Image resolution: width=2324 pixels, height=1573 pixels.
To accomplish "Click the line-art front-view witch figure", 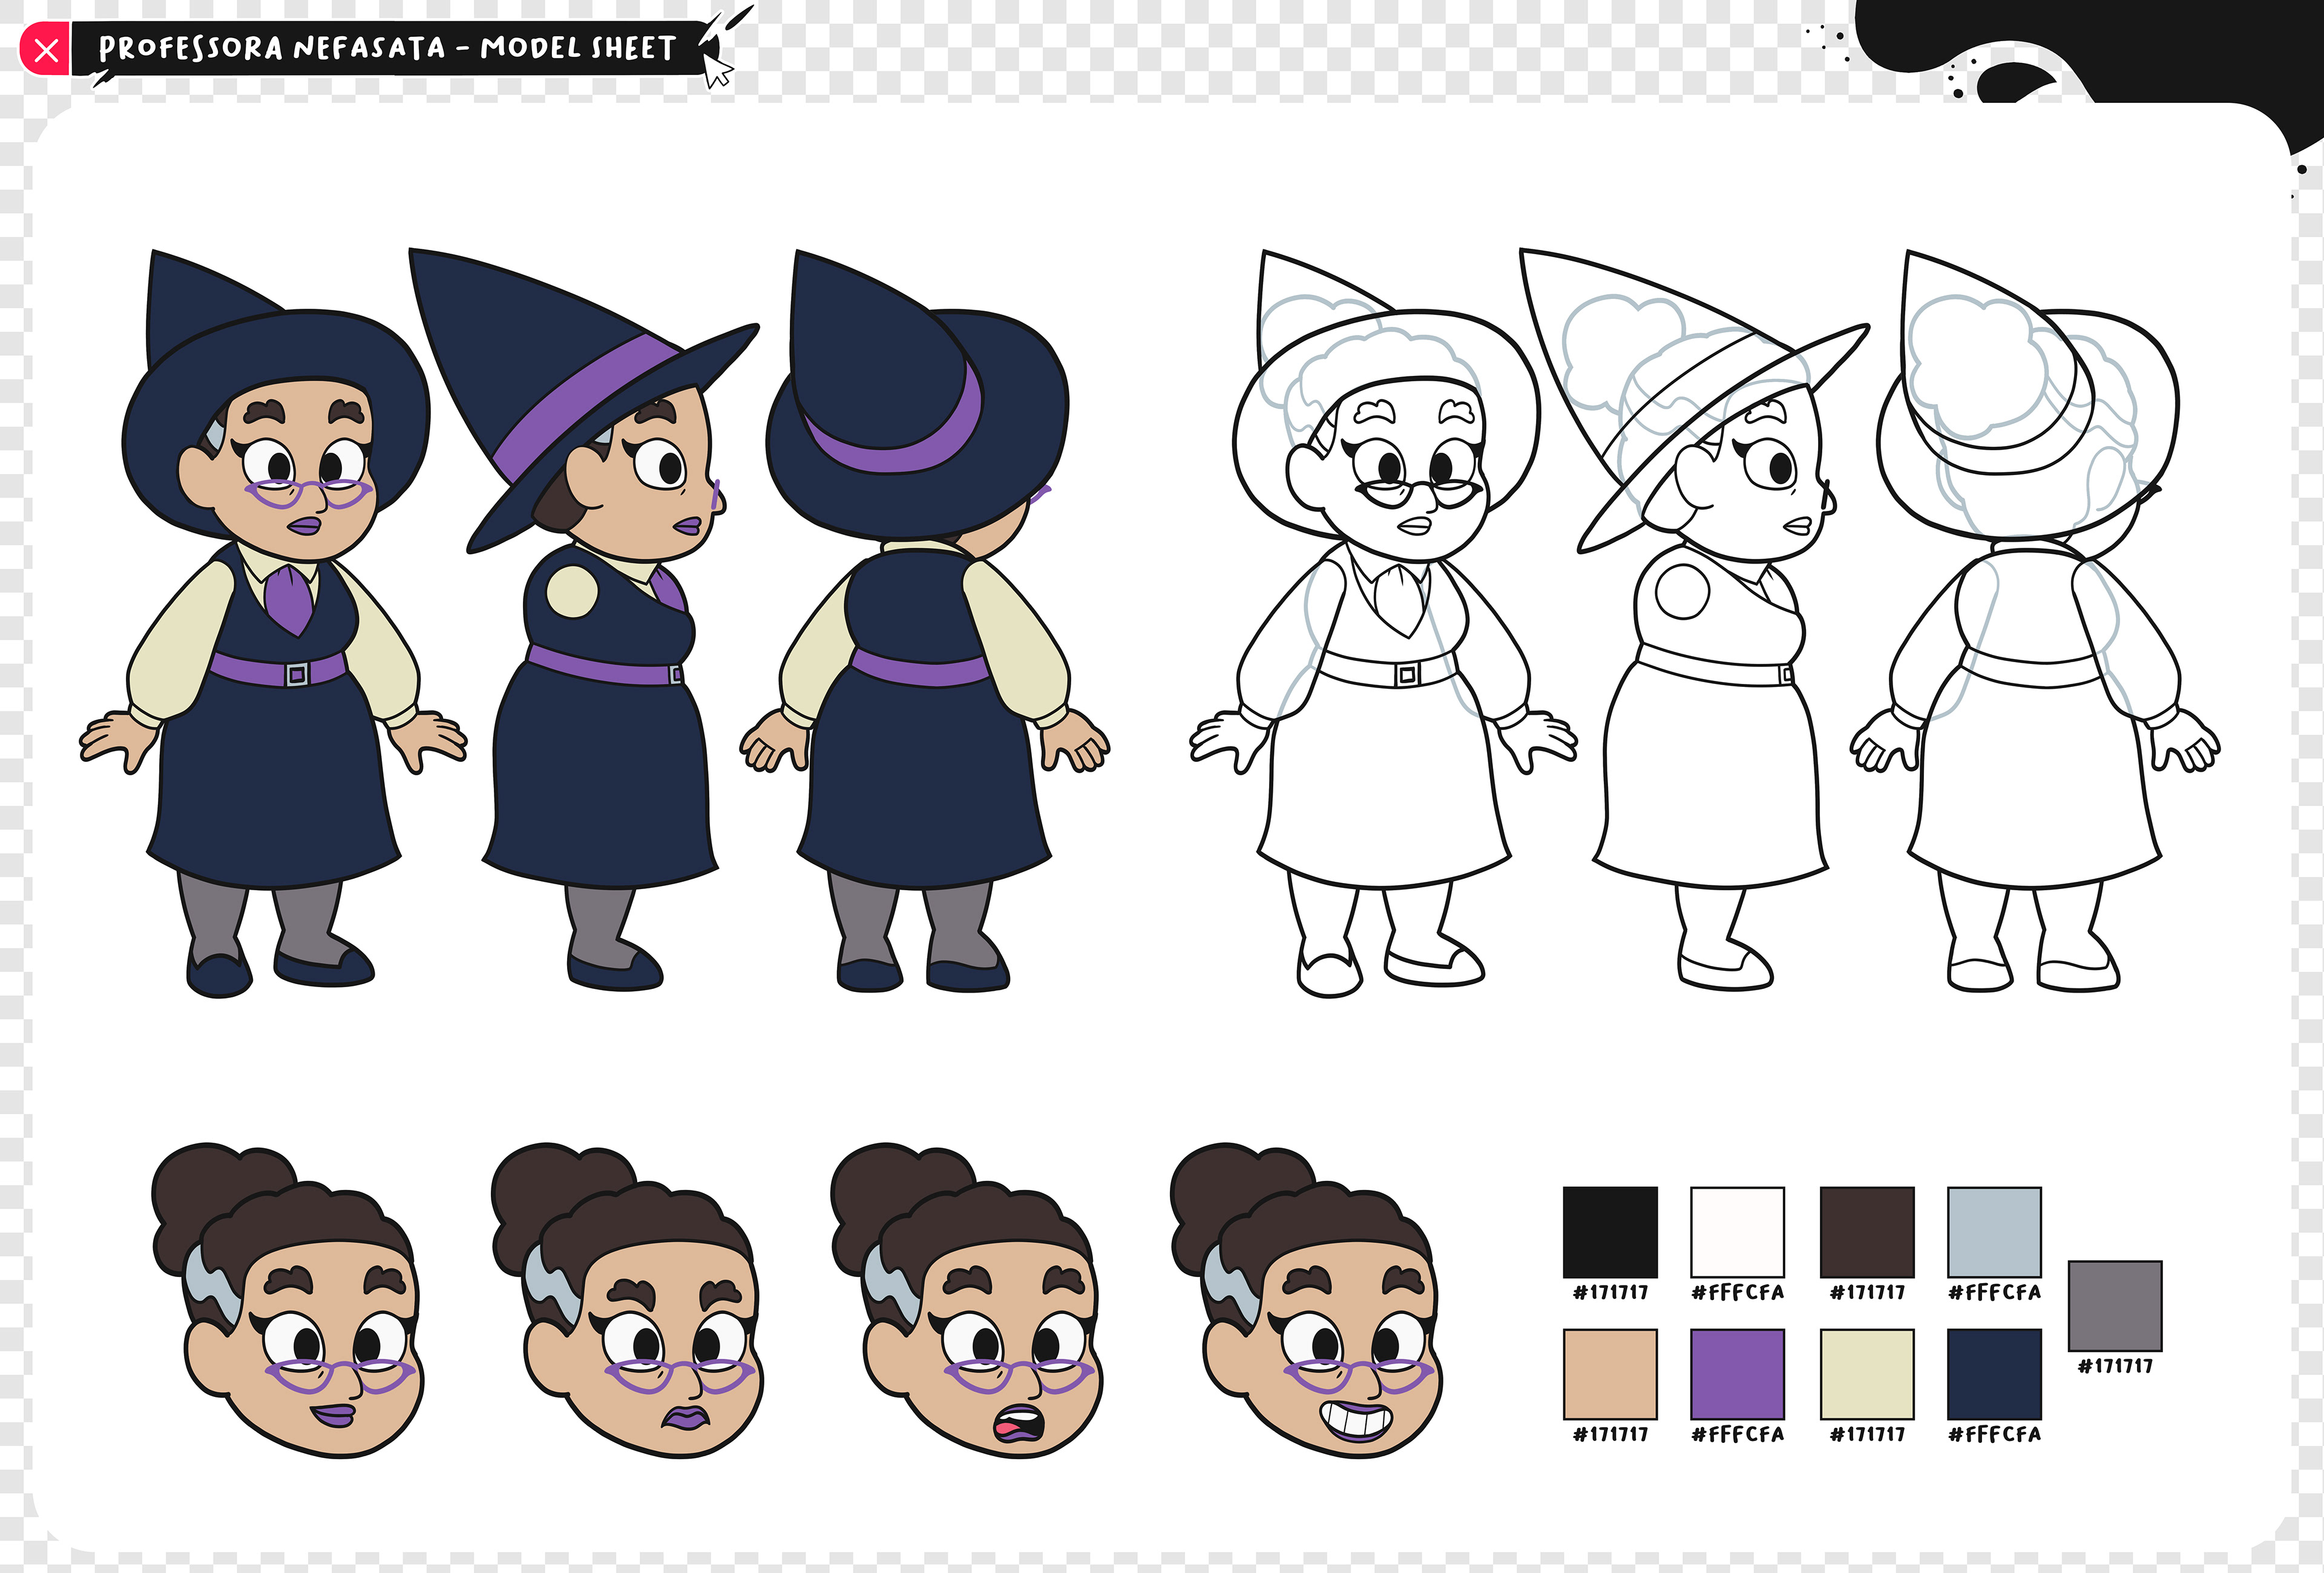I will tap(1383, 624).
